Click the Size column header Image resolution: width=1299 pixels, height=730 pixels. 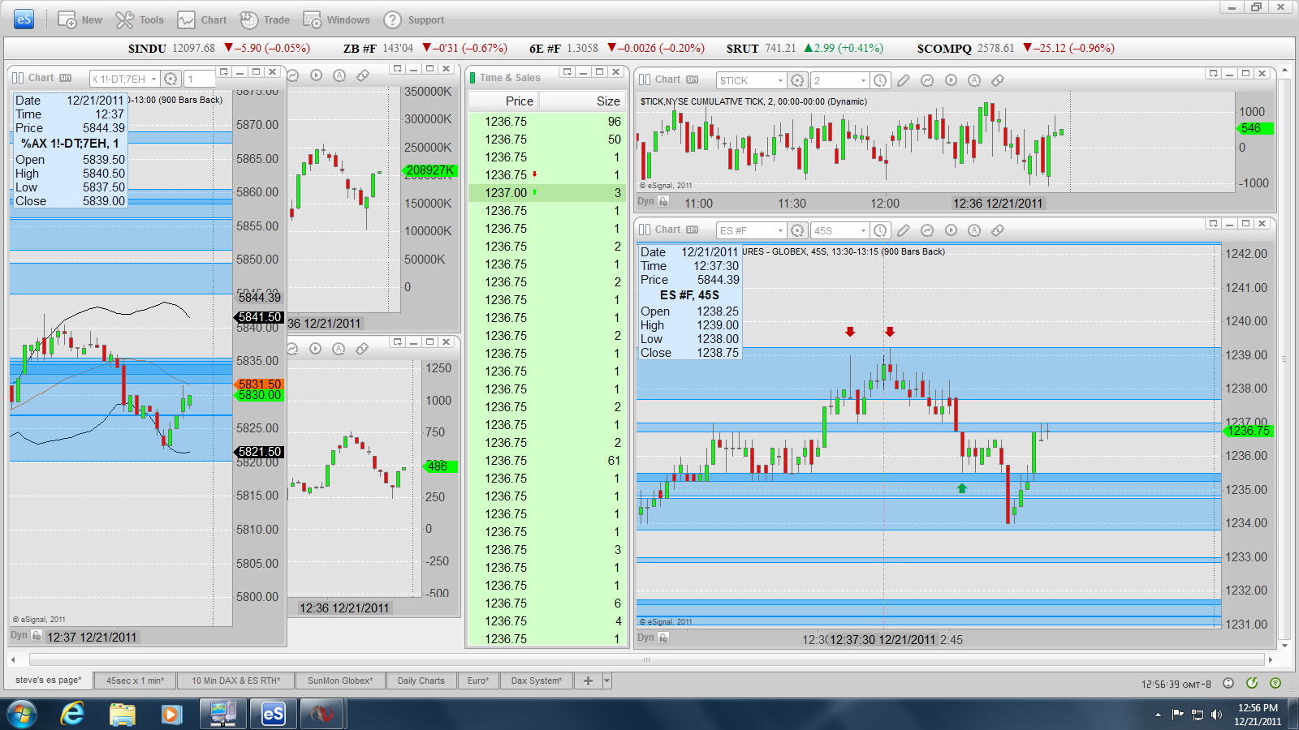[583, 101]
